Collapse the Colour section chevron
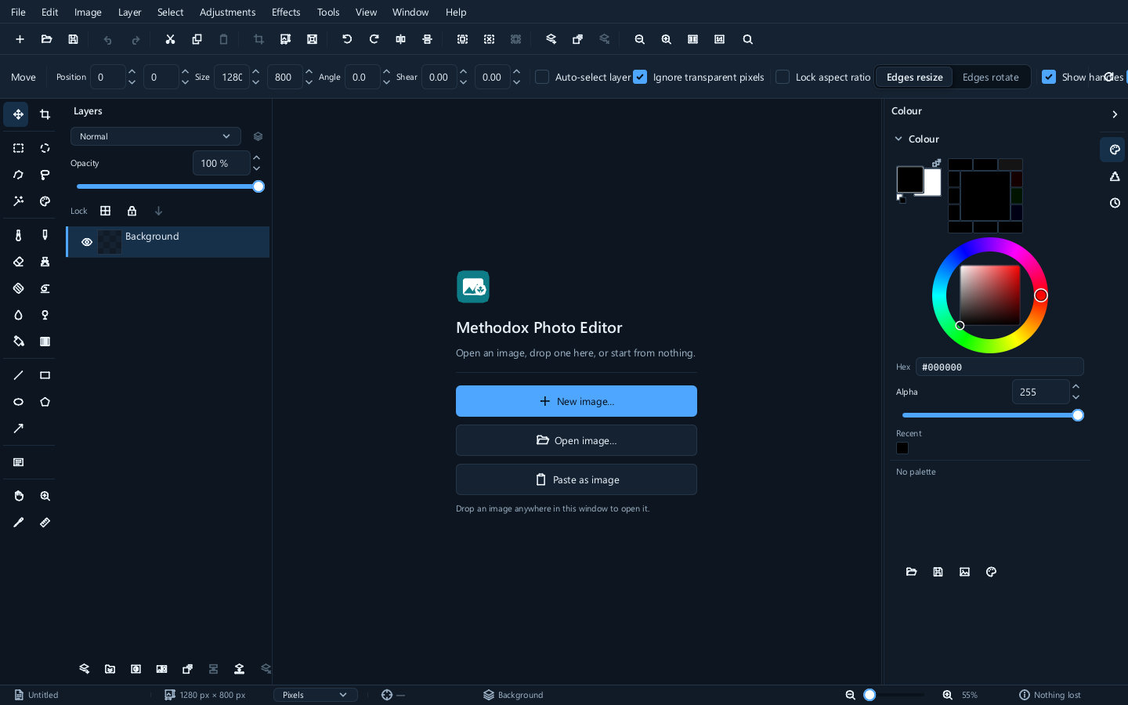The height and width of the screenshot is (705, 1128). click(898, 139)
